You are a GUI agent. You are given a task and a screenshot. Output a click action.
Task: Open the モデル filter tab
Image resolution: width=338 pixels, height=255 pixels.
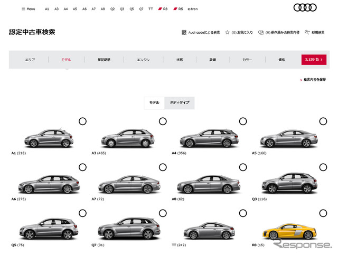(66, 60)
